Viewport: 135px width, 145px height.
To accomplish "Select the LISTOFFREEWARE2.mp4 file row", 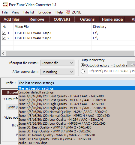I will (x=68, y=38).
